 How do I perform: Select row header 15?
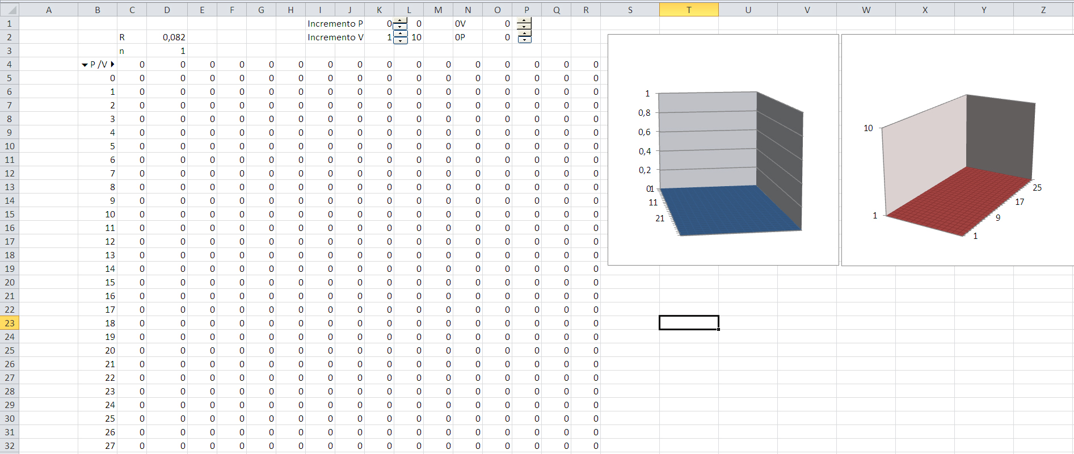point(10,214)
